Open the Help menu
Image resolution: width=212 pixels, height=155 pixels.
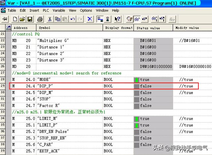(x=116, y=10)
